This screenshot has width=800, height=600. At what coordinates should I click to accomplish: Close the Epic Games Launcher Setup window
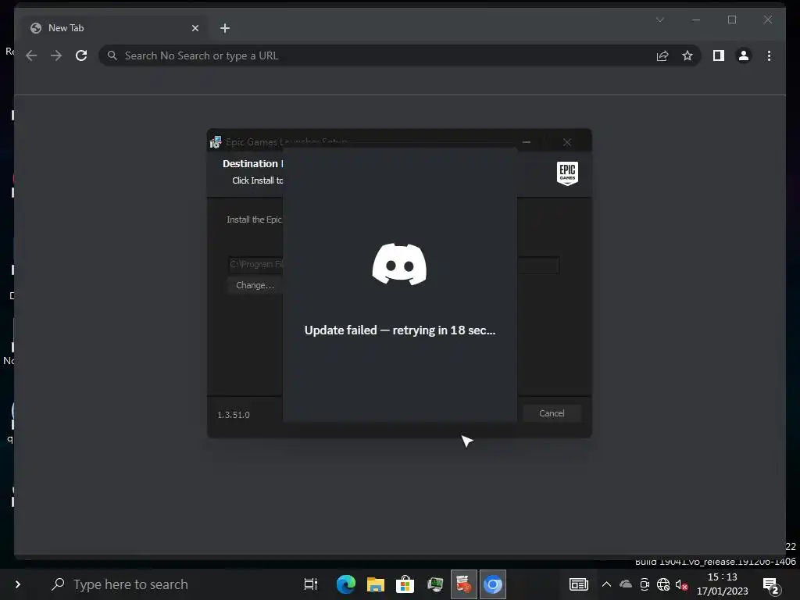click(567, 142)
